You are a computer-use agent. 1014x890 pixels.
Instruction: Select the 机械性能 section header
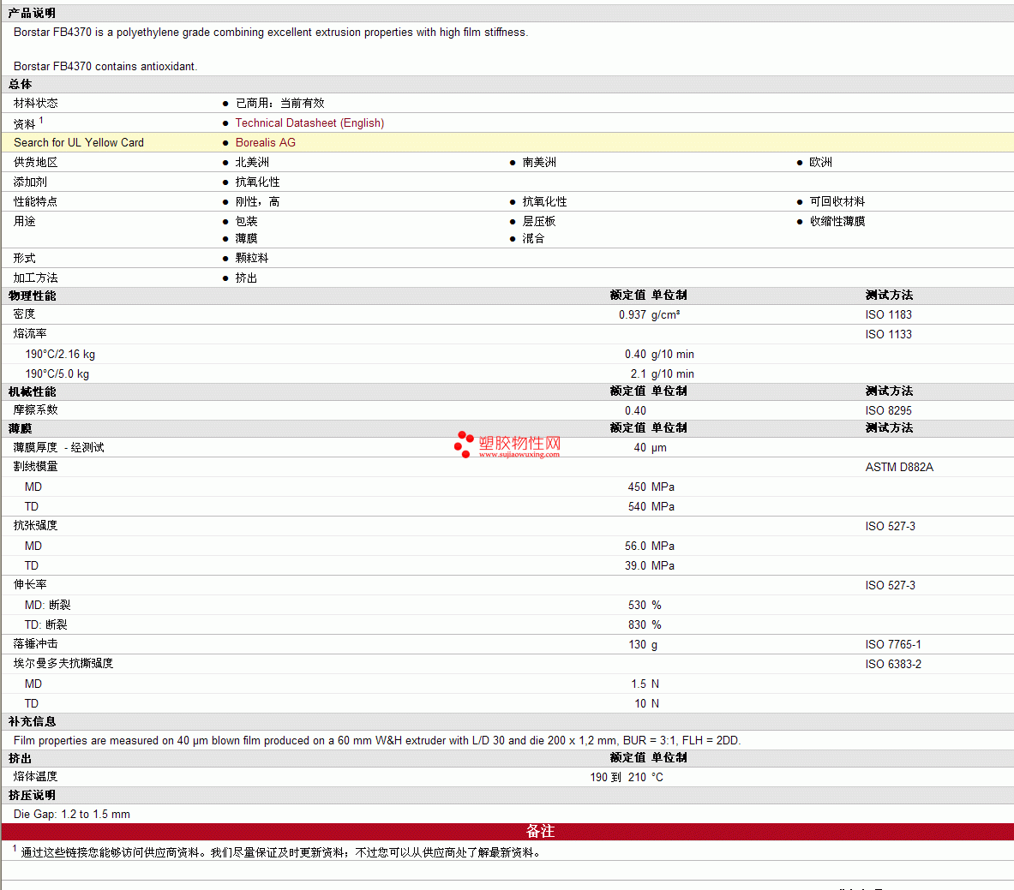(32, 391)
